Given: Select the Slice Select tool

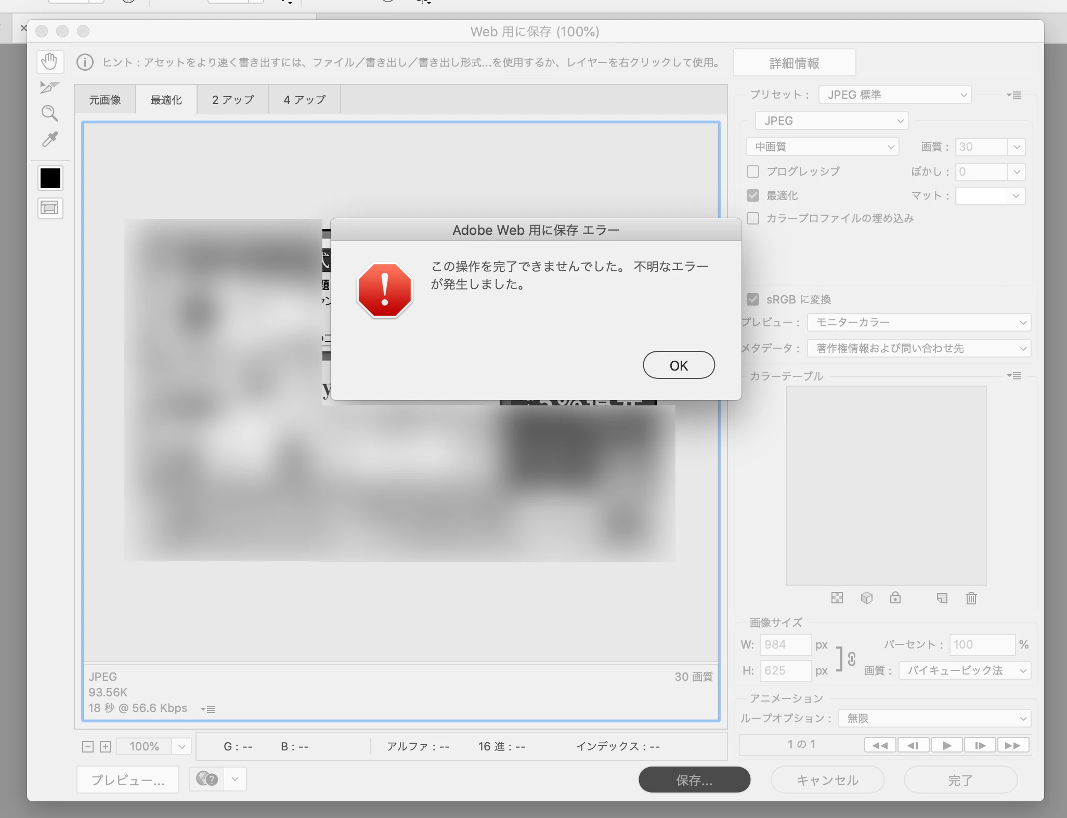Looking at the screenshot, I should click(49, 87).
